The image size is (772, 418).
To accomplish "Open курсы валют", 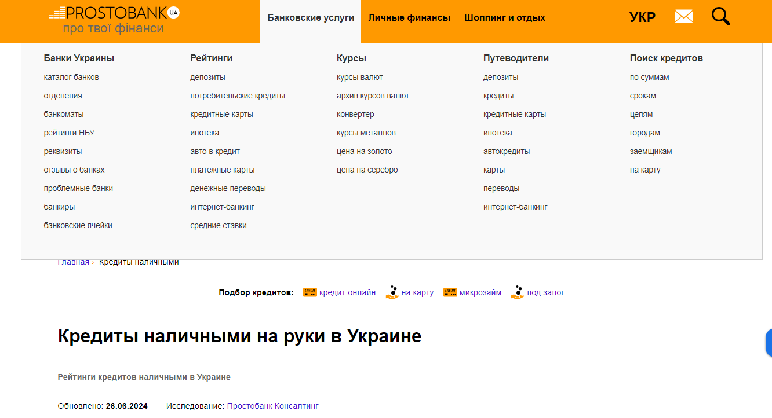I will (360, 77).
